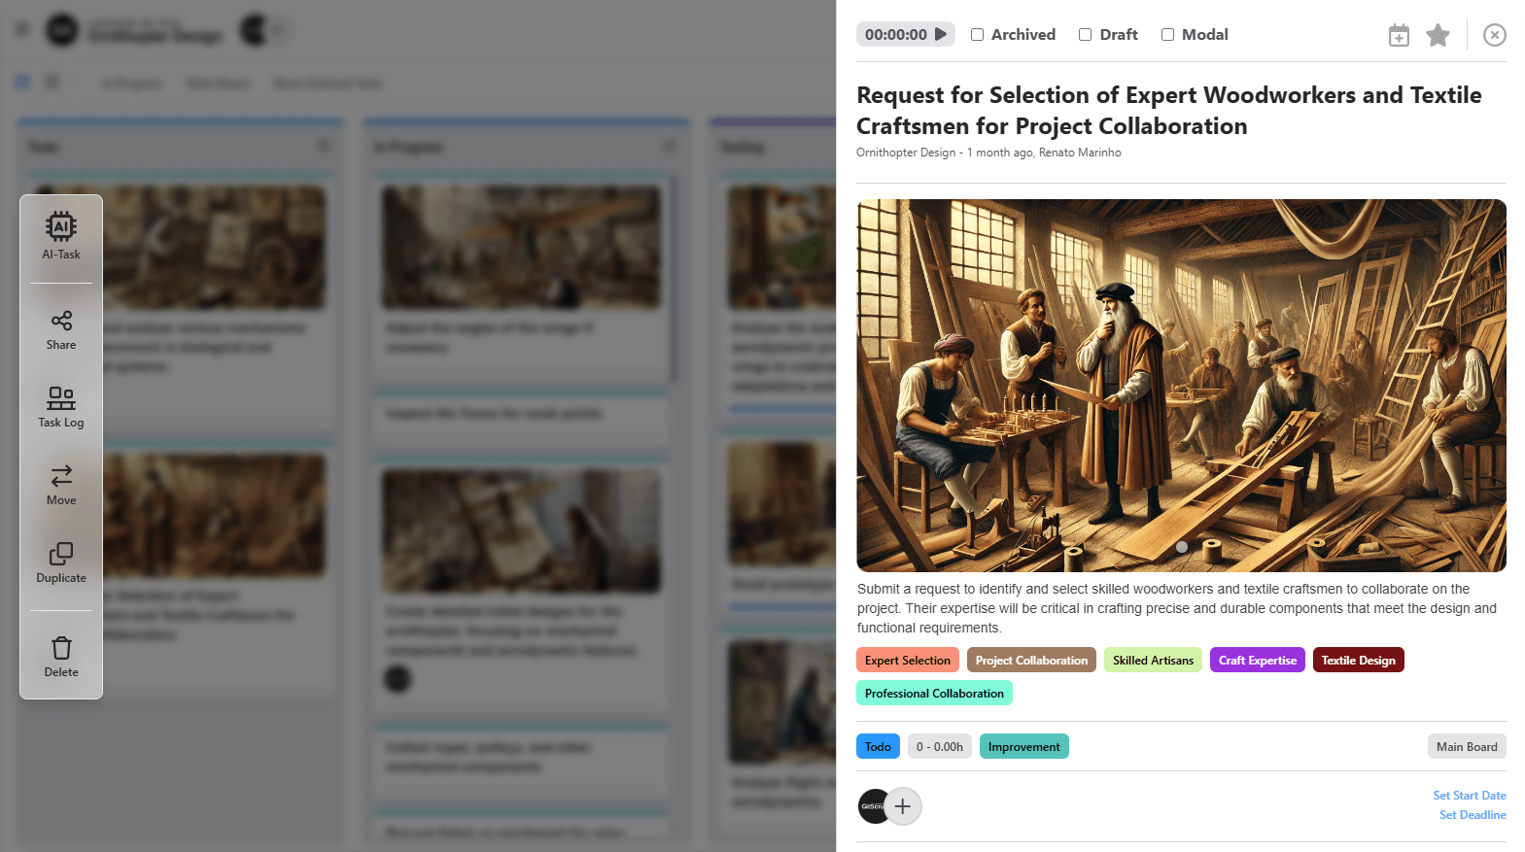This screenshot has height=852, width=1525.
Task: Start the task timer play button
Action: point(941,34)
